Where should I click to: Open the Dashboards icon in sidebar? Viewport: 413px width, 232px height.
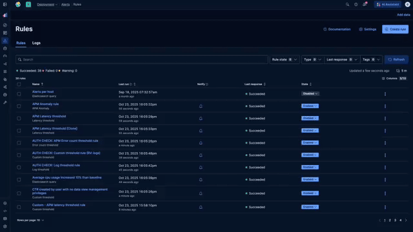pyautogui.click(x=5, y=33)
